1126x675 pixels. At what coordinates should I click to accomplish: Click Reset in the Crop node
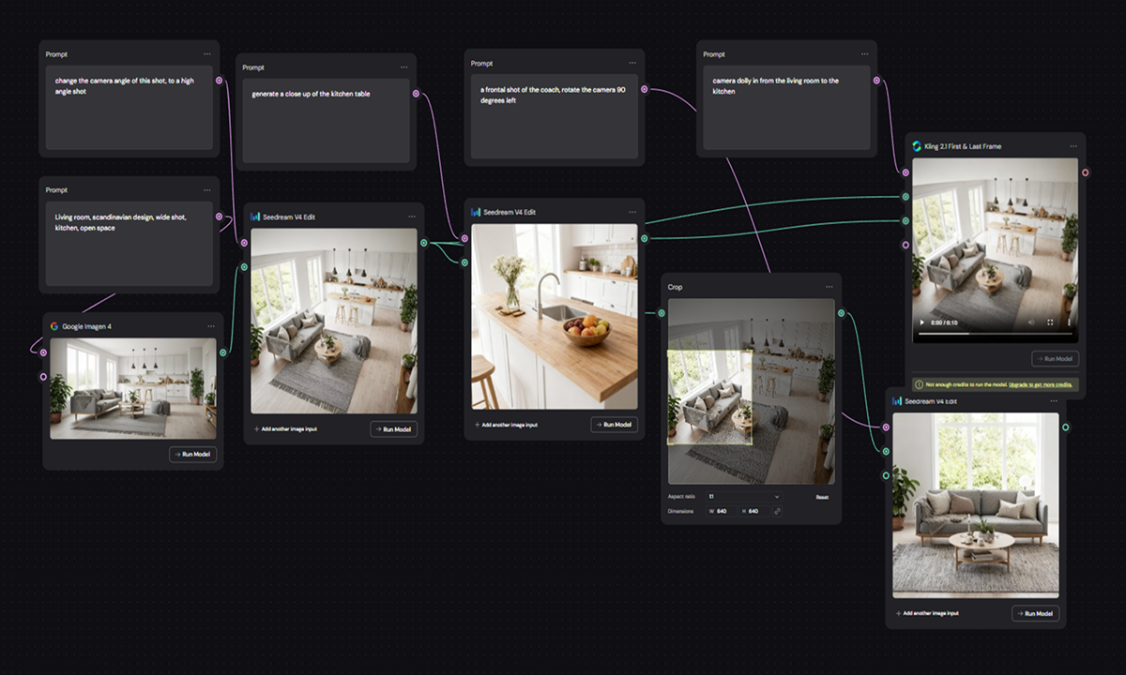pyautogui.click(x=821, y=497)
